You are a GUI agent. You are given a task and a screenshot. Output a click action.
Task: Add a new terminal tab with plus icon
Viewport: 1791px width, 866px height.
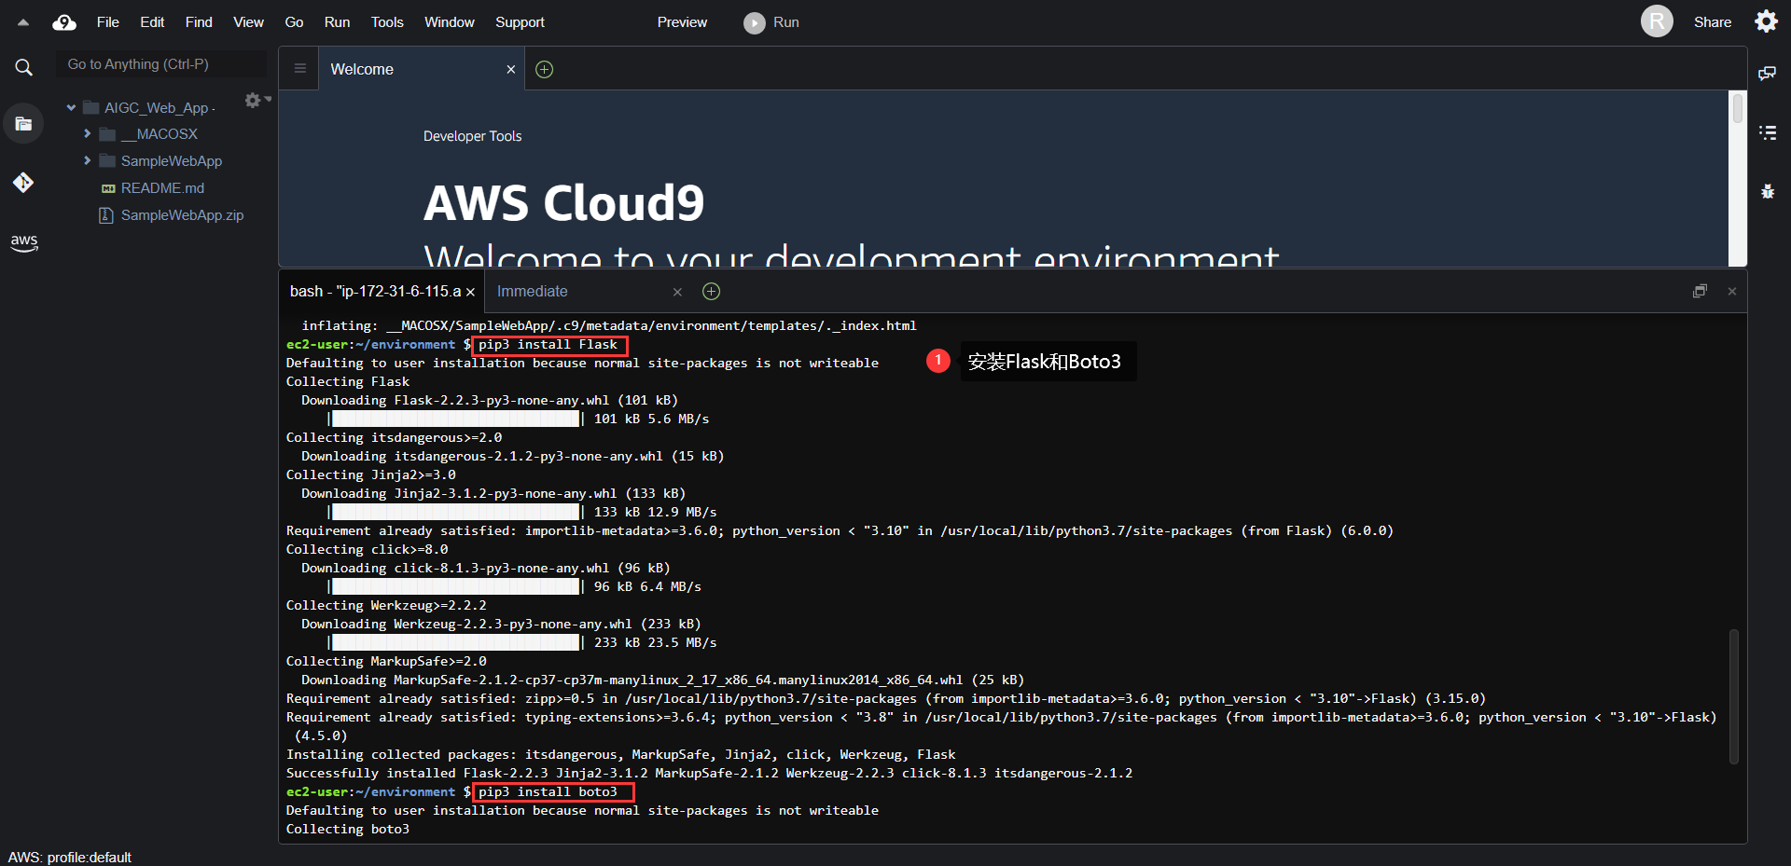click(x=711, y=292)
